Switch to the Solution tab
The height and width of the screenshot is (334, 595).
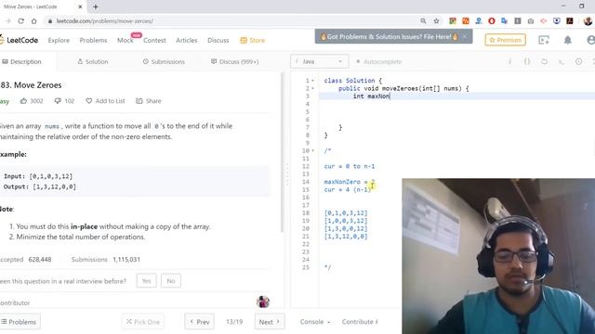coord(93,61)
